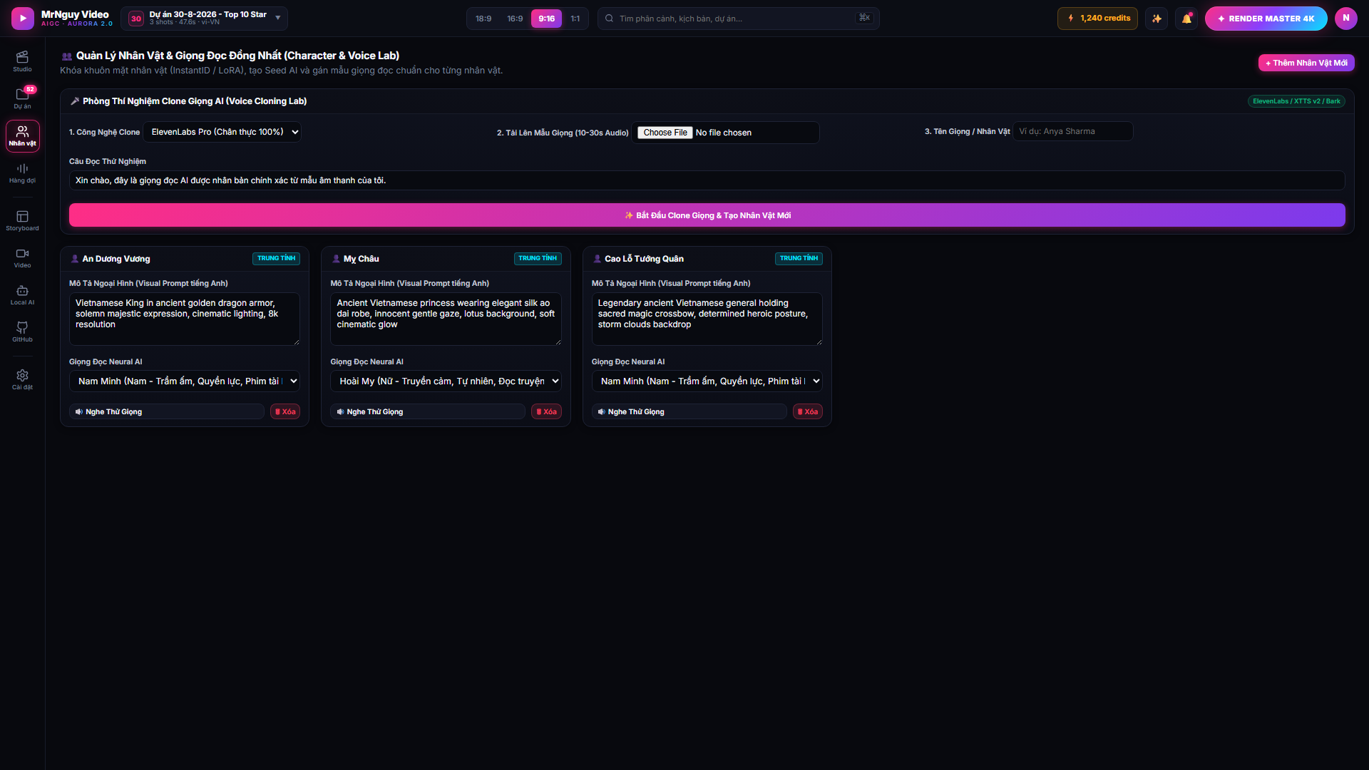Open Cao Lỗ Tướng Quân's voice dropdown

pyautogui.click(x=707, y=381)
